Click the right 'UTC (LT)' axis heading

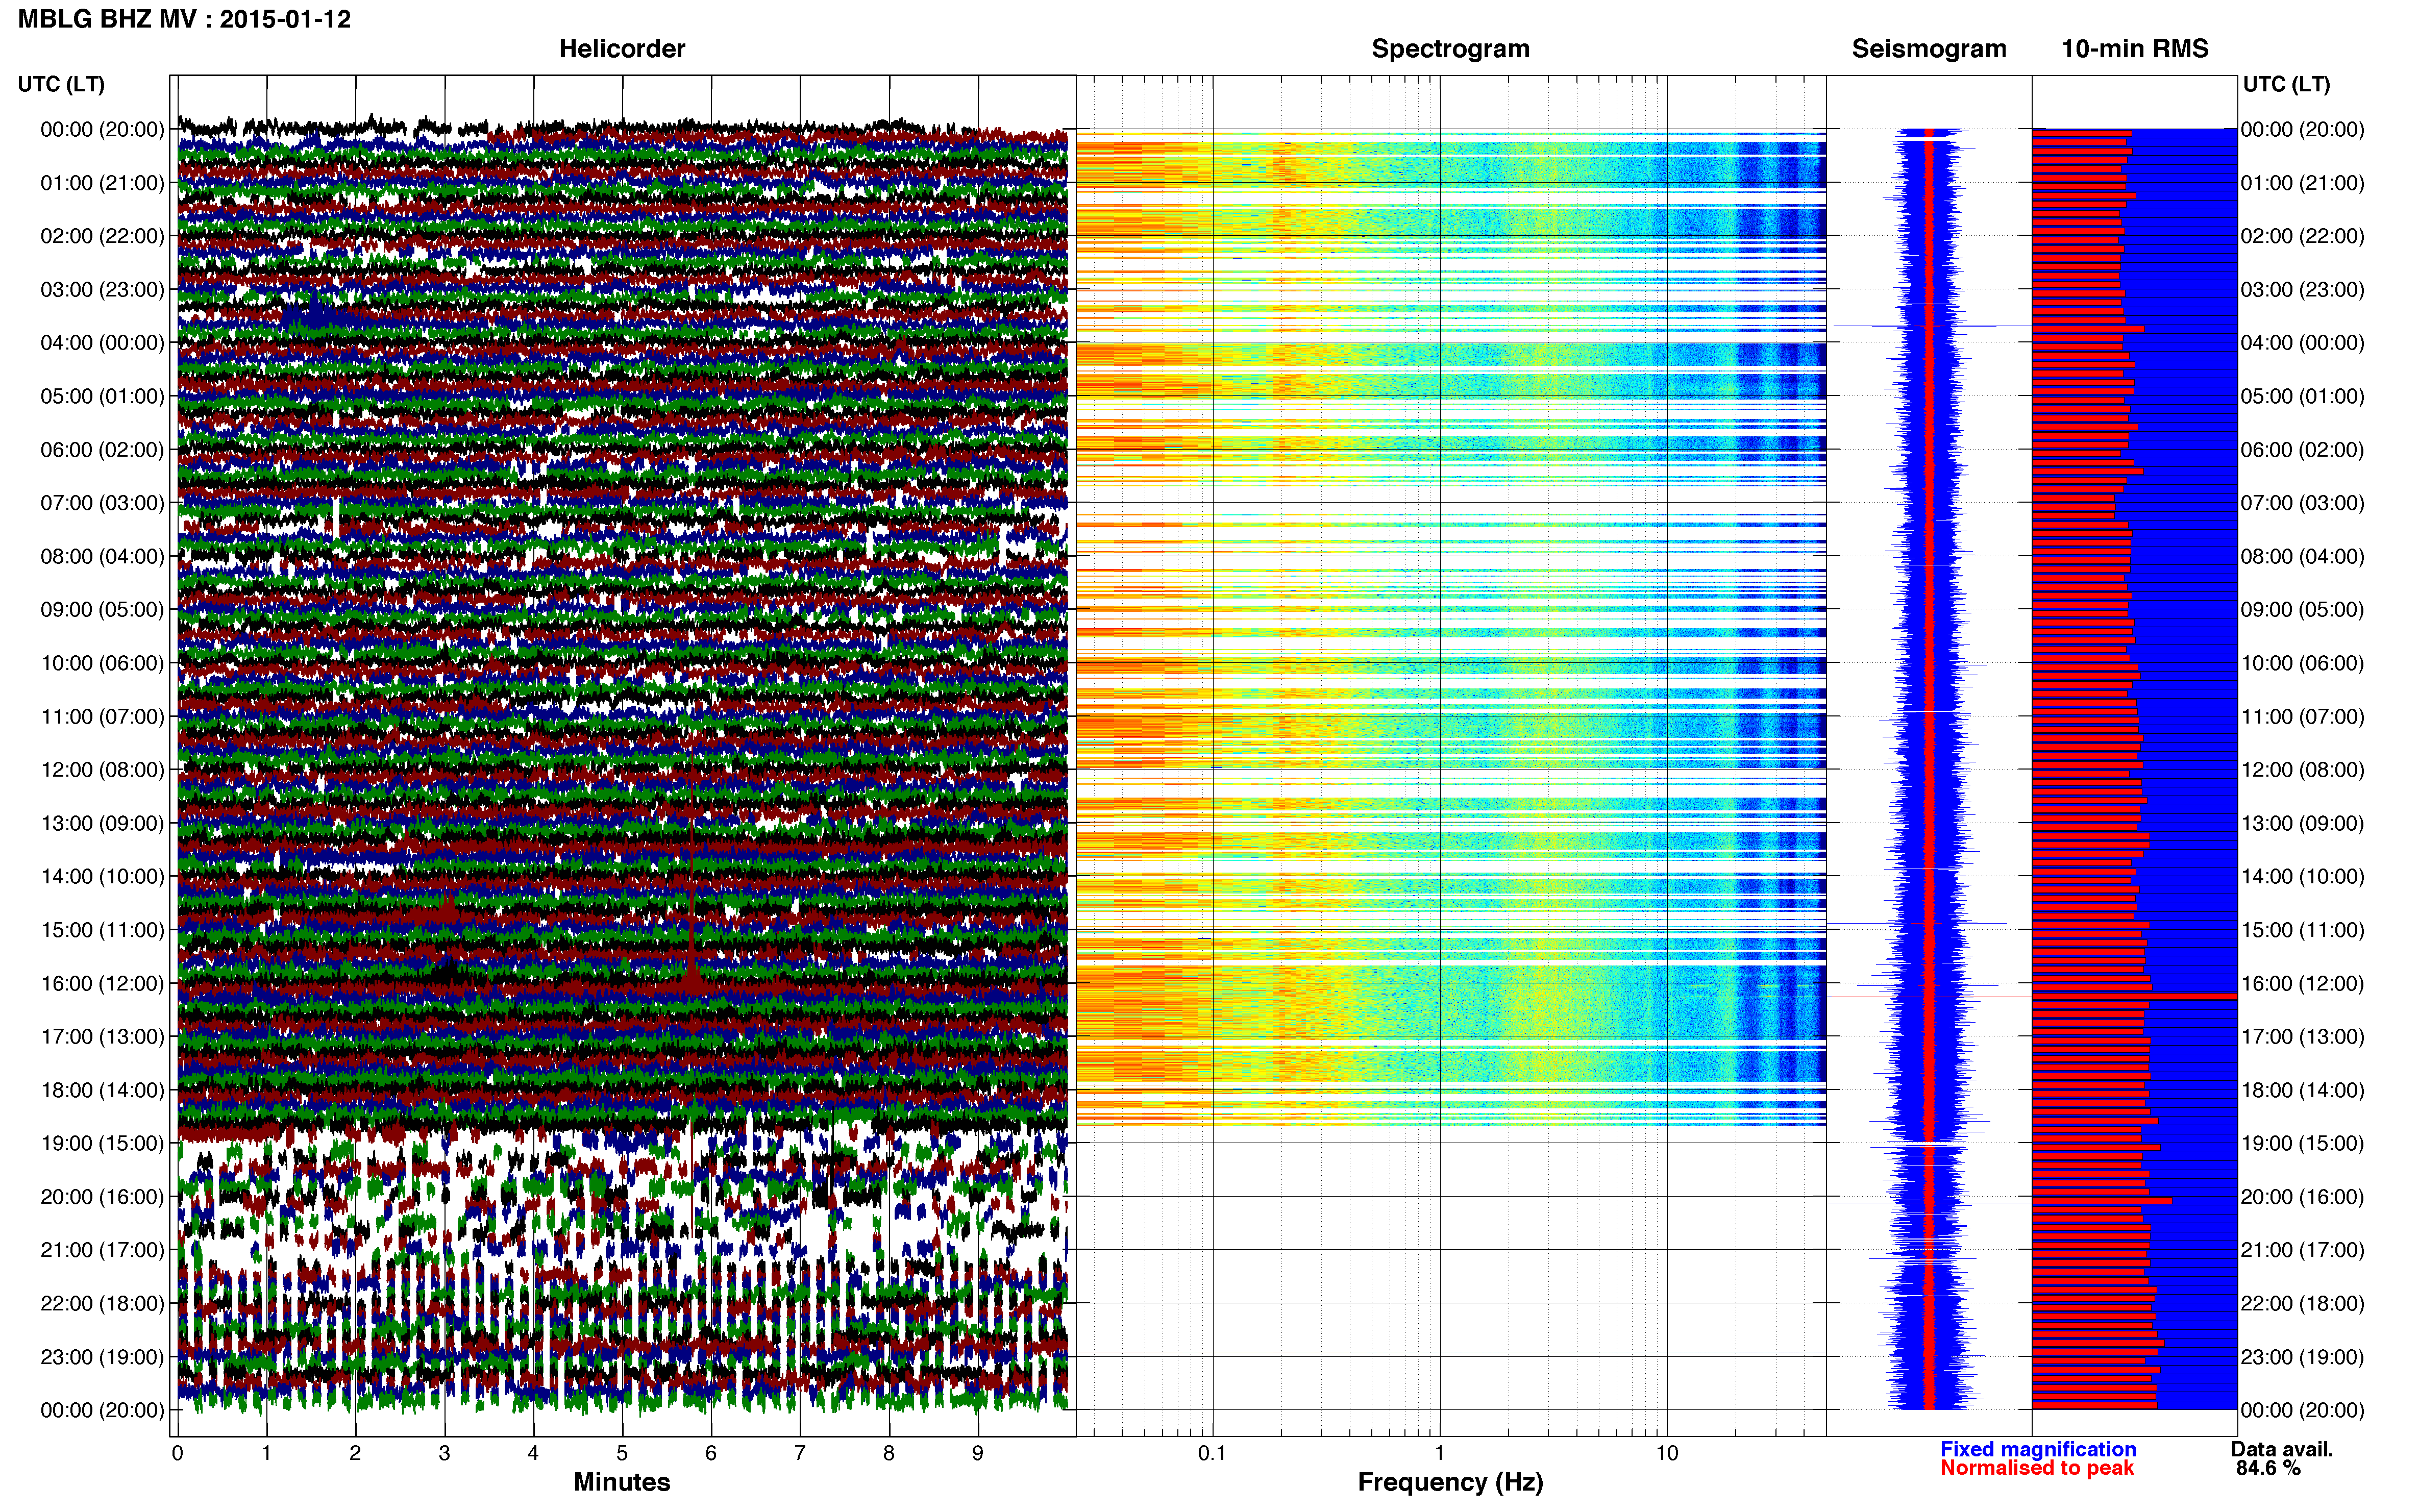point(2286,84)
